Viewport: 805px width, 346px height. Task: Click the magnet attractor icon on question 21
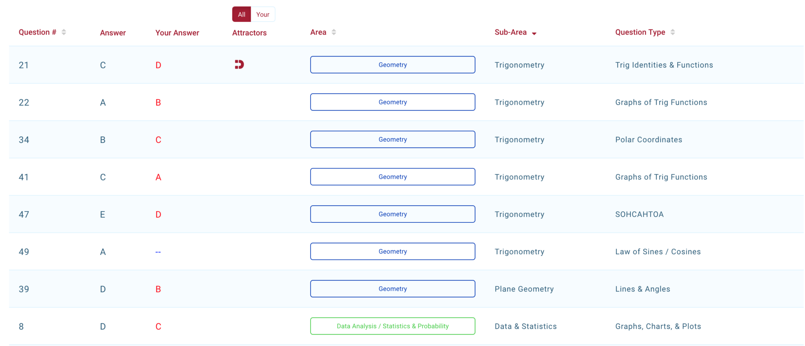coord(239,65)
